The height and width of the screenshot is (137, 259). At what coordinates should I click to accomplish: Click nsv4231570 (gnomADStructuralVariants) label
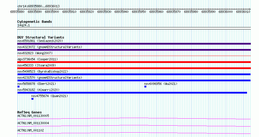50,78
